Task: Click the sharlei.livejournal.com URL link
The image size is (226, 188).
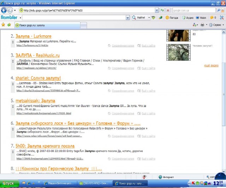Action: (x=48, y=91)
